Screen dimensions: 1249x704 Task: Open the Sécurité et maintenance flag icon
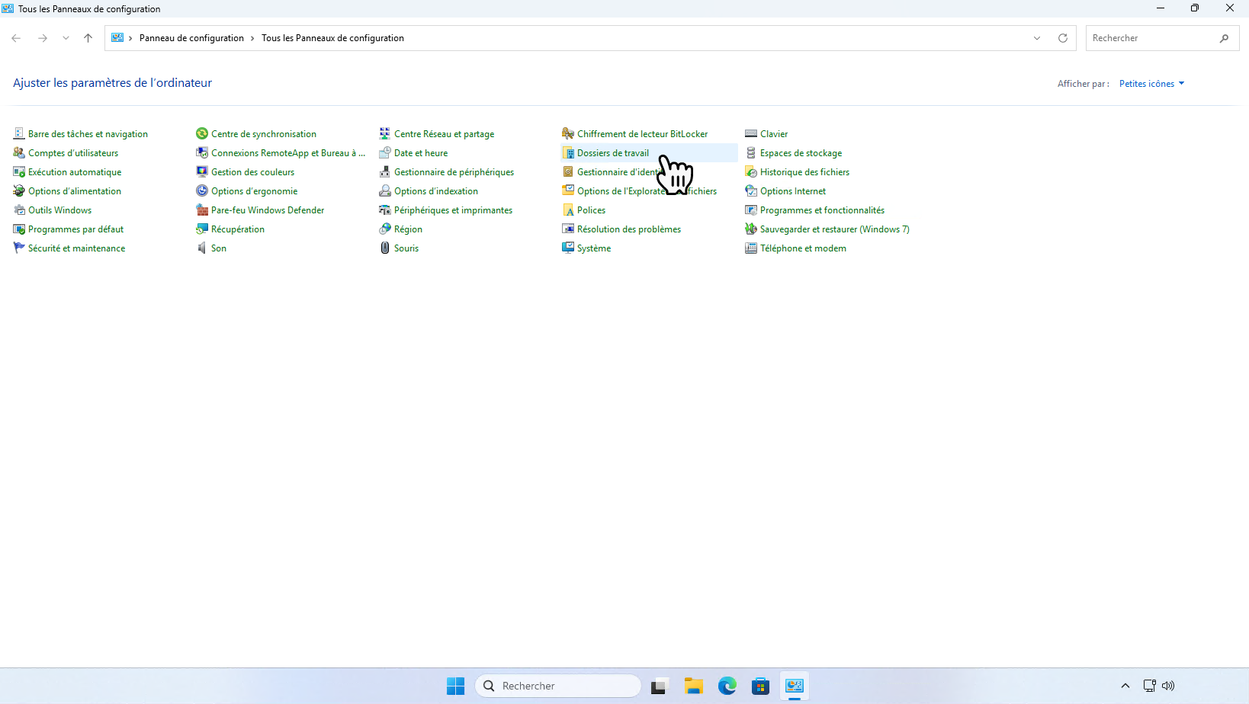pos(19,248)
